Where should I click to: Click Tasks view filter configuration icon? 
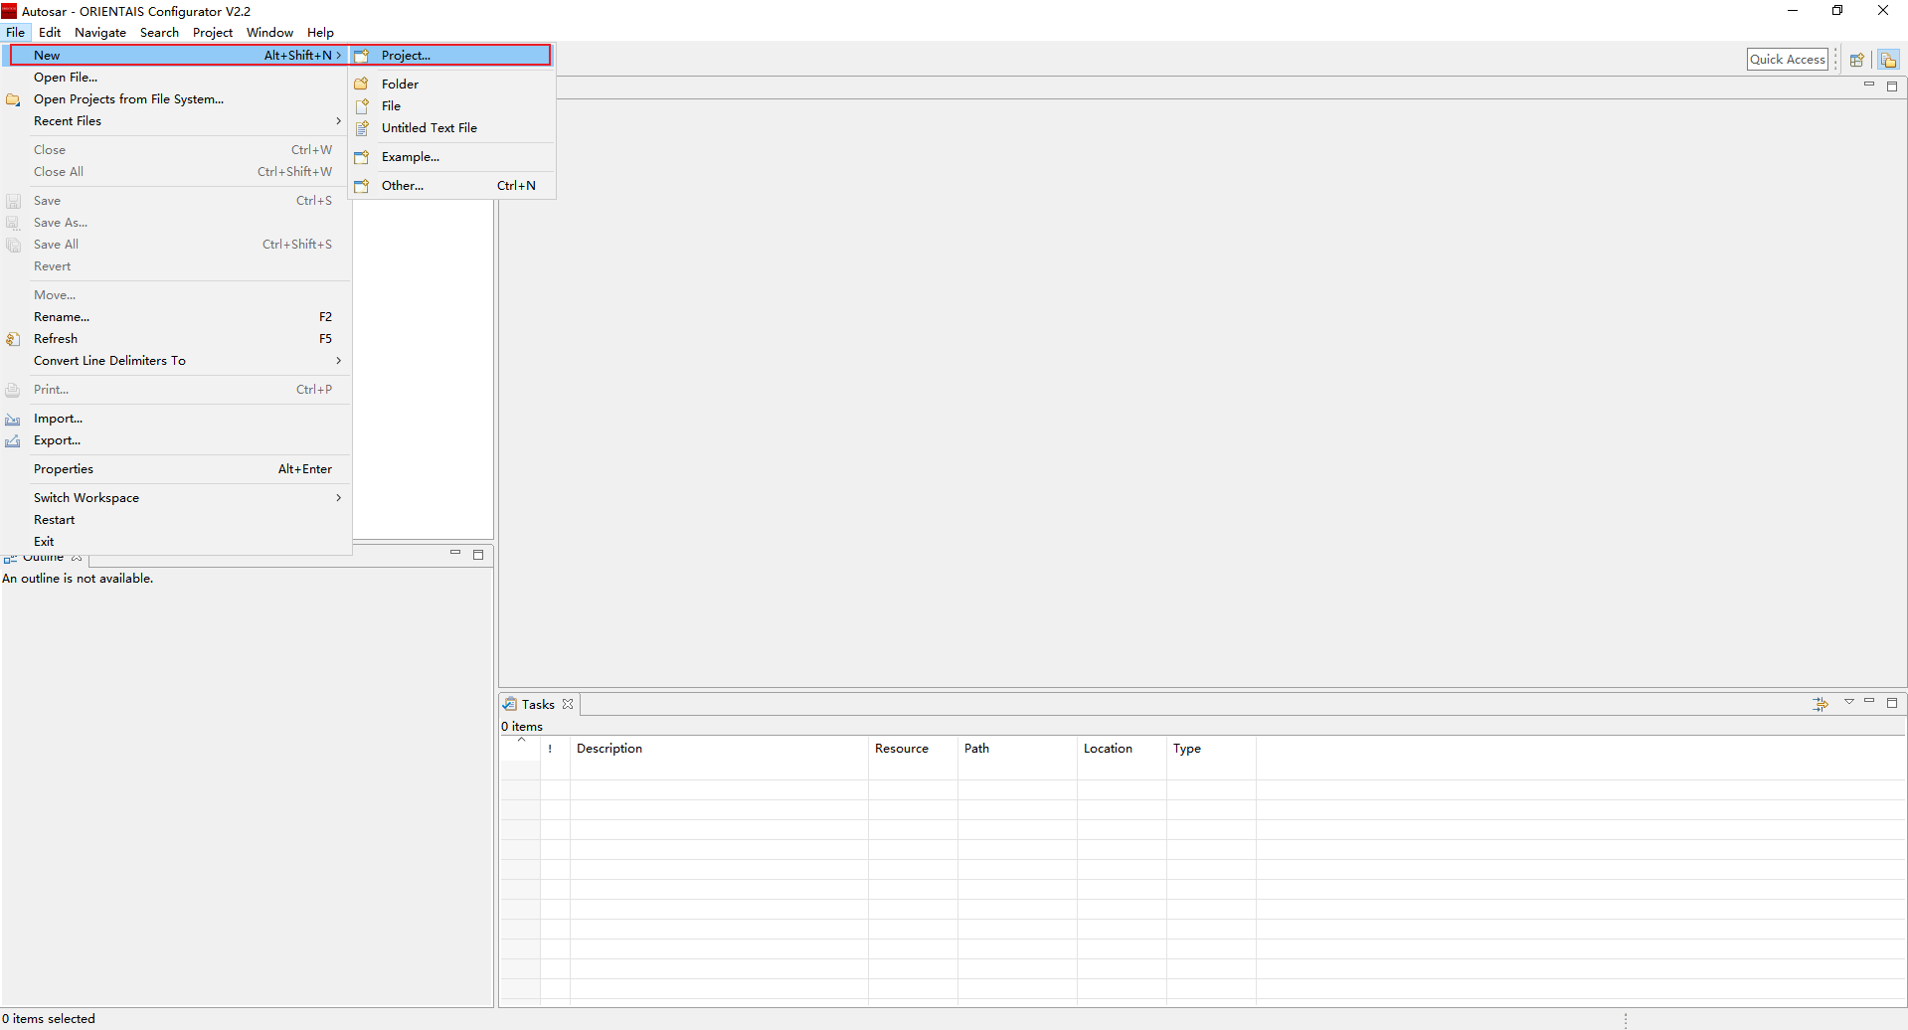pyautogui.click(x=1820, y=704)
